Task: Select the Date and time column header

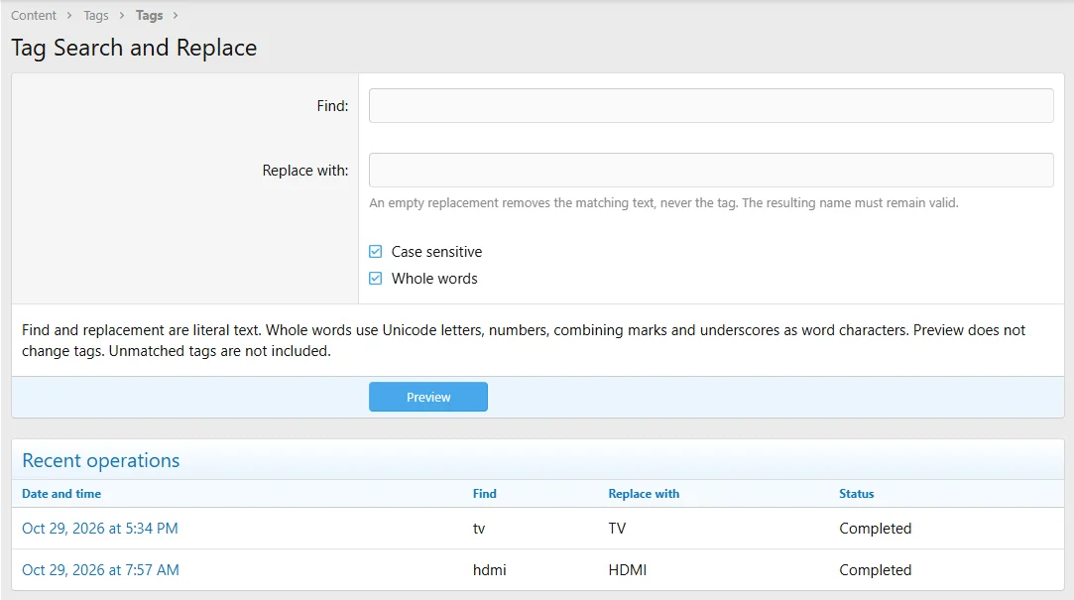Action: point(61,493)
